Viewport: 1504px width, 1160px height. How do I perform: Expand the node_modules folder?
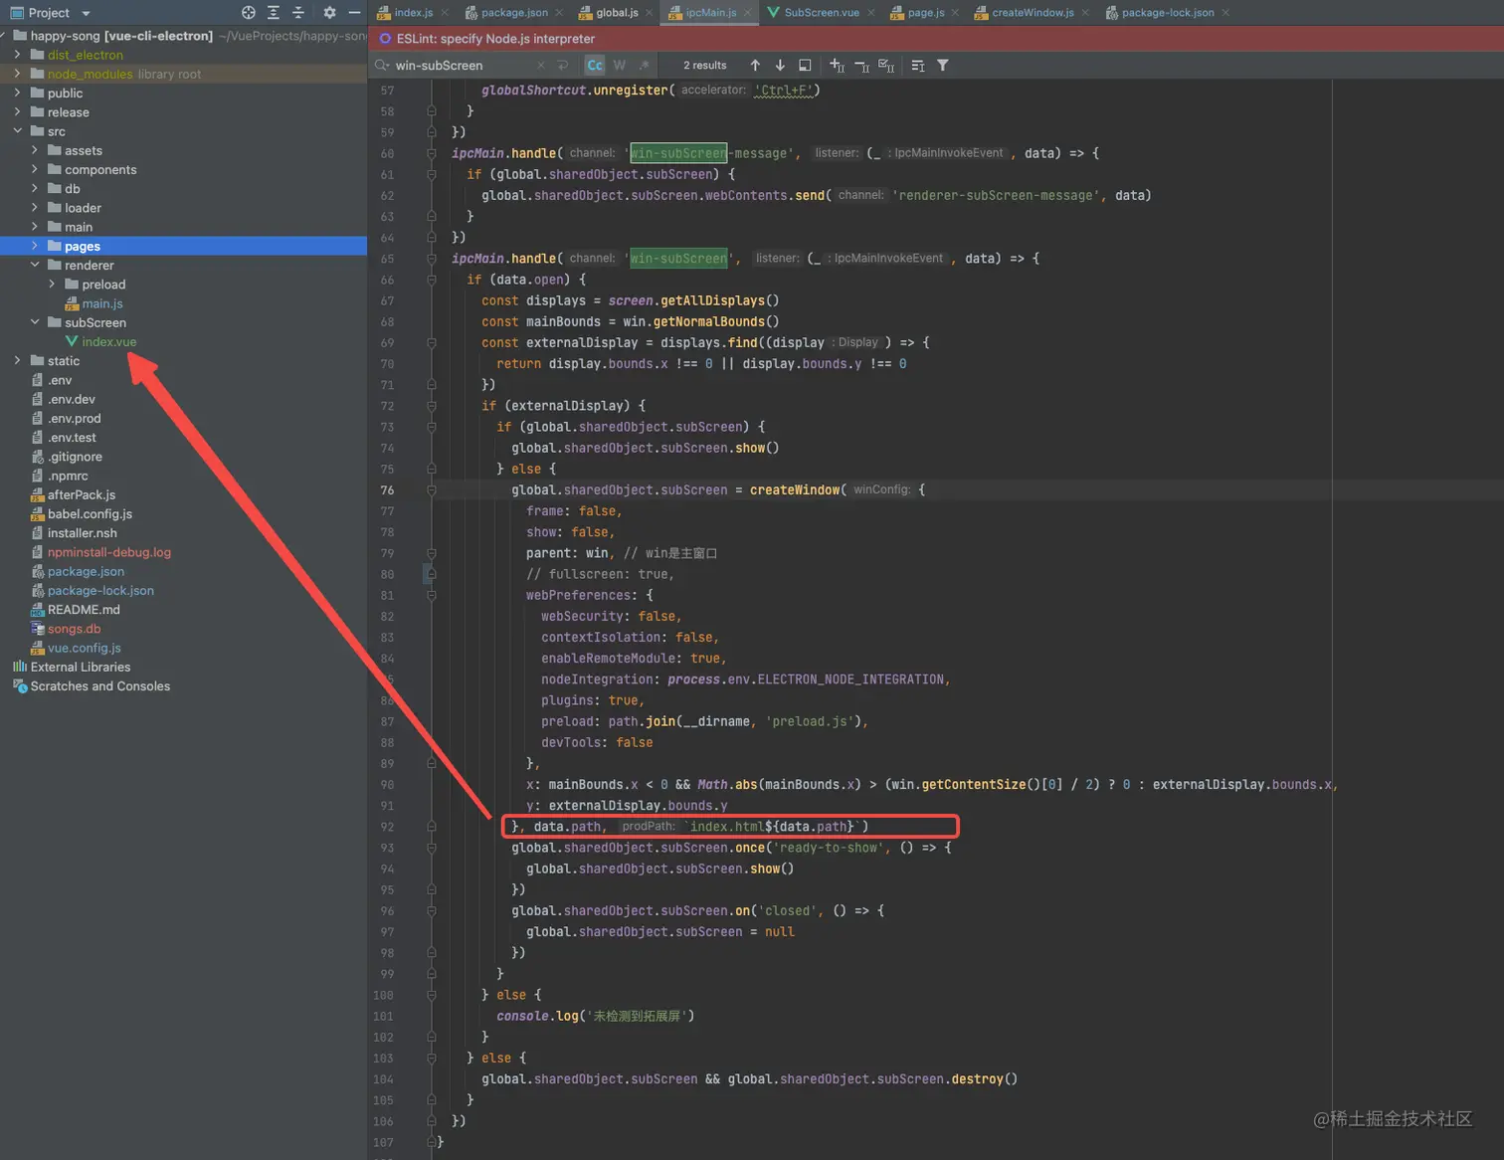[17, 74]
